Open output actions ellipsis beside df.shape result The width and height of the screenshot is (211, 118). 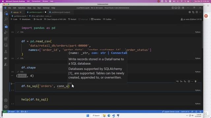pos(12,75)
